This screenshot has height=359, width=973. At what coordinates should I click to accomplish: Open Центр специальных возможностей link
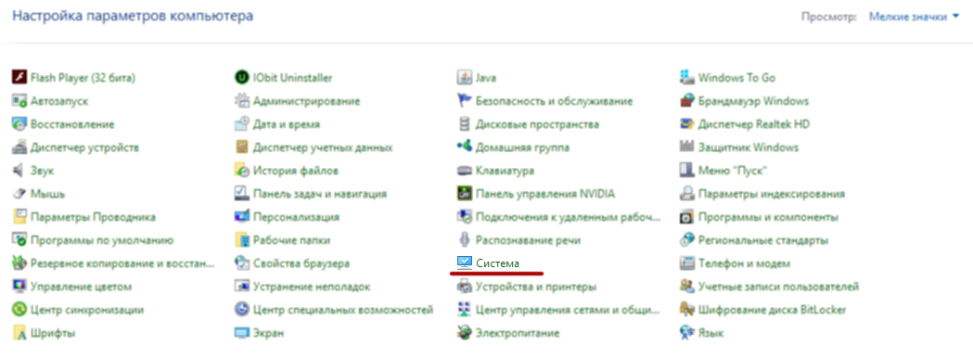(x=343, y=310)
